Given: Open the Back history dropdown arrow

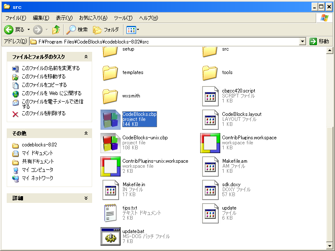Looking at the screenshot, I should (x=28, y=30).
